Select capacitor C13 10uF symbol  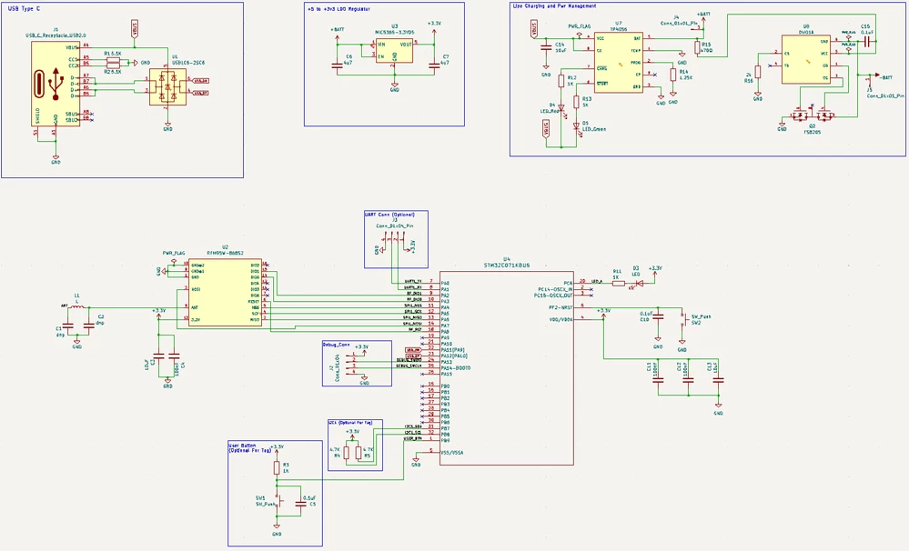click(718, 380)
